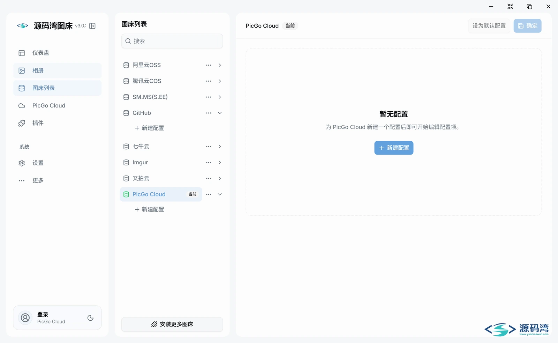Screen dimensions: 558x343
Task: Expand the 又拍云 row
Action: coord(220,178)
